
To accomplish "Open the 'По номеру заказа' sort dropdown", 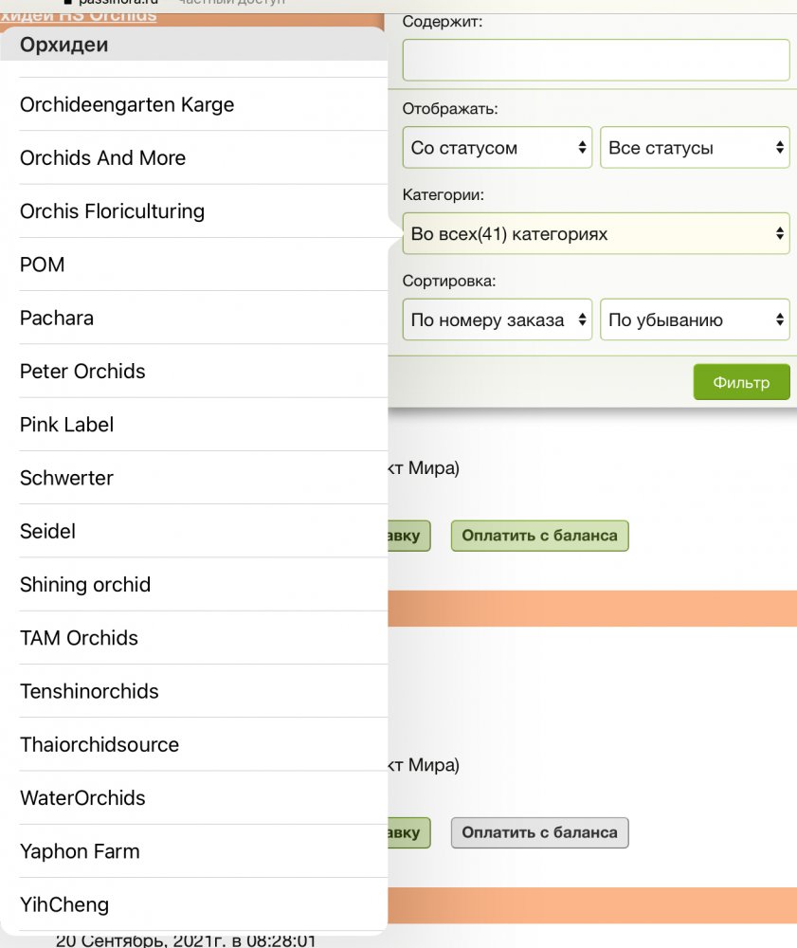I will pyautogui.click(x=498, y=319).
